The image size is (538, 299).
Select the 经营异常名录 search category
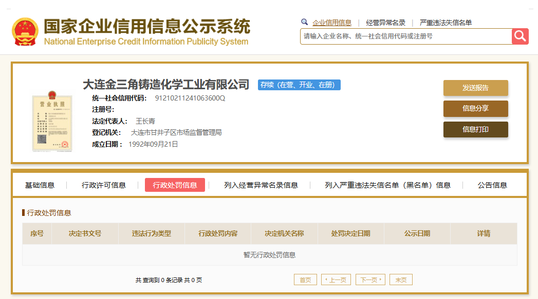click(386, 23)
